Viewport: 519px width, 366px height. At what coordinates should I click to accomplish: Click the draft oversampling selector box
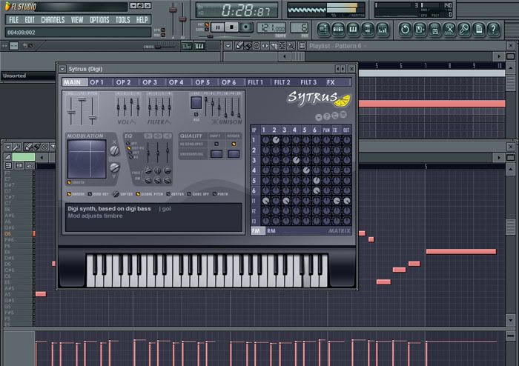pos(216,154)
